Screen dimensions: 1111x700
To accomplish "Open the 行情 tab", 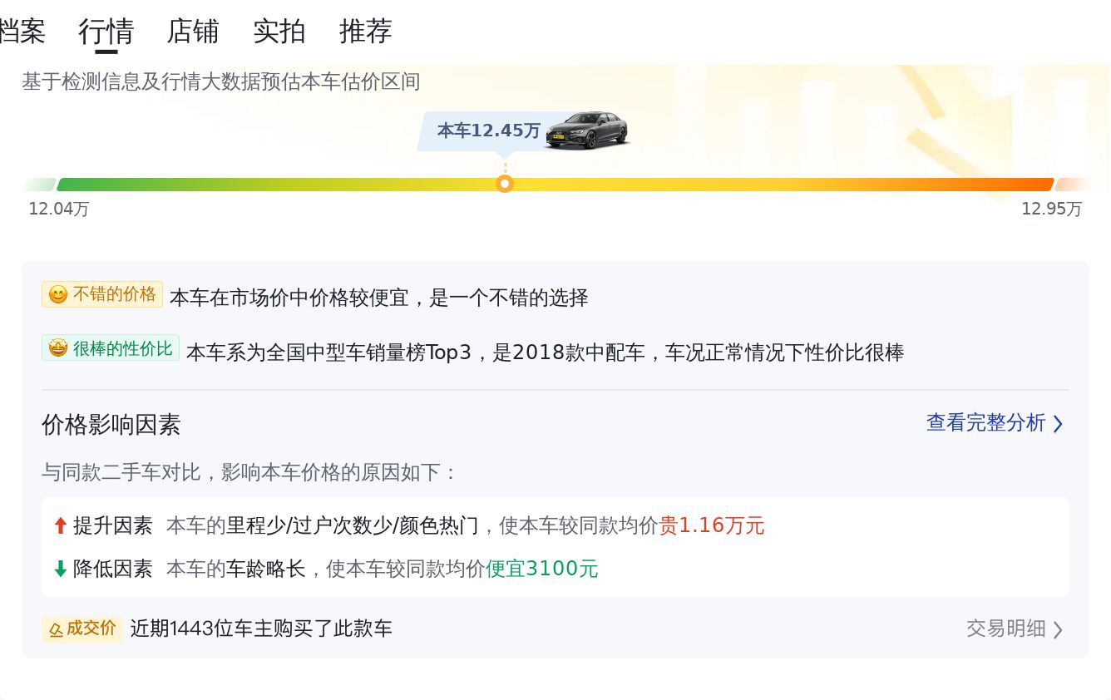I will (x=106, y=32).
